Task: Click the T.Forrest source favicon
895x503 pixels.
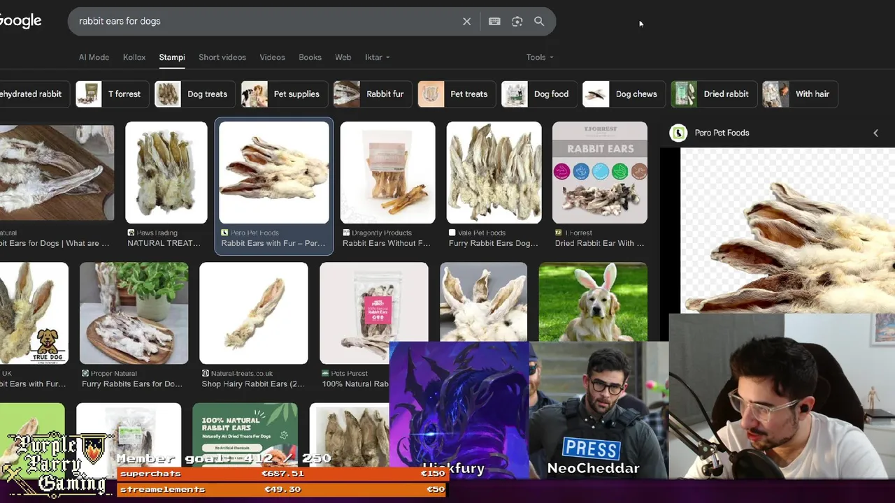Action: pyautogui.click(x=559, y=233)
